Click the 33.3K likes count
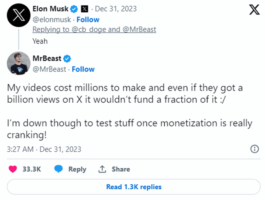This screenshot has width=266, height=200. [31, 169]
